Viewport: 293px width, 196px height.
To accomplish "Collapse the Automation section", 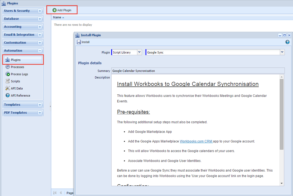I will [40, 51].
